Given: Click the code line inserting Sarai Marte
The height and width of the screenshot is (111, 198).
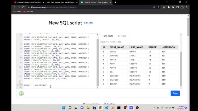Looking at the screenshot, I should [56, 38].
